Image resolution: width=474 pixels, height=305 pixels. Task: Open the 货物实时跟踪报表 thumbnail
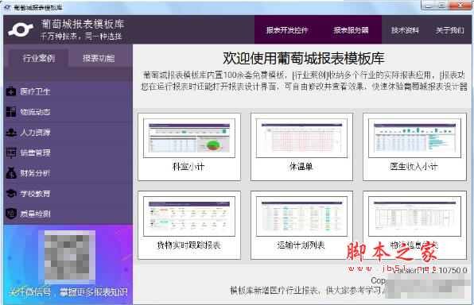(189, 216)
